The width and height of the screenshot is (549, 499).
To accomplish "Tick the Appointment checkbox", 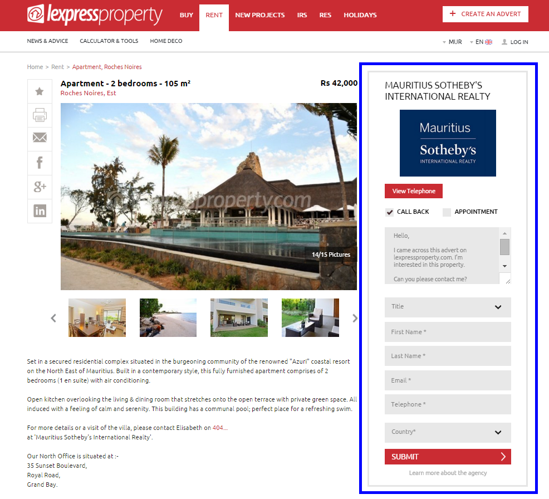I will coord(447,212).
